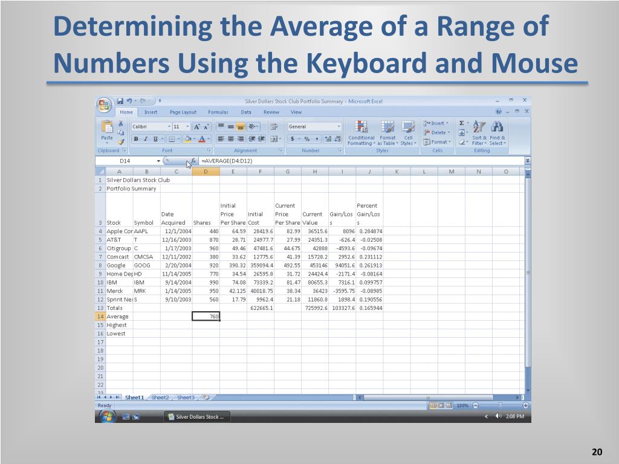This screenshot has width=619, height=464.
Task: Increase font size with Grow Font
Action: 196,127
